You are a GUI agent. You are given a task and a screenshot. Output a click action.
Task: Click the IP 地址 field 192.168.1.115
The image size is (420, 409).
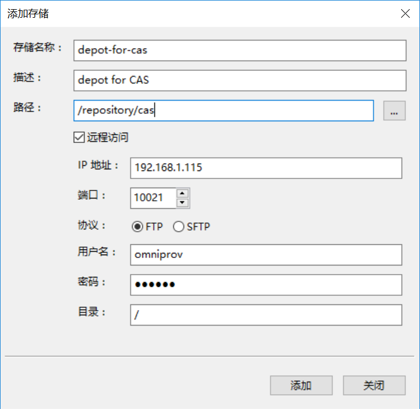(x=266, y=168)
